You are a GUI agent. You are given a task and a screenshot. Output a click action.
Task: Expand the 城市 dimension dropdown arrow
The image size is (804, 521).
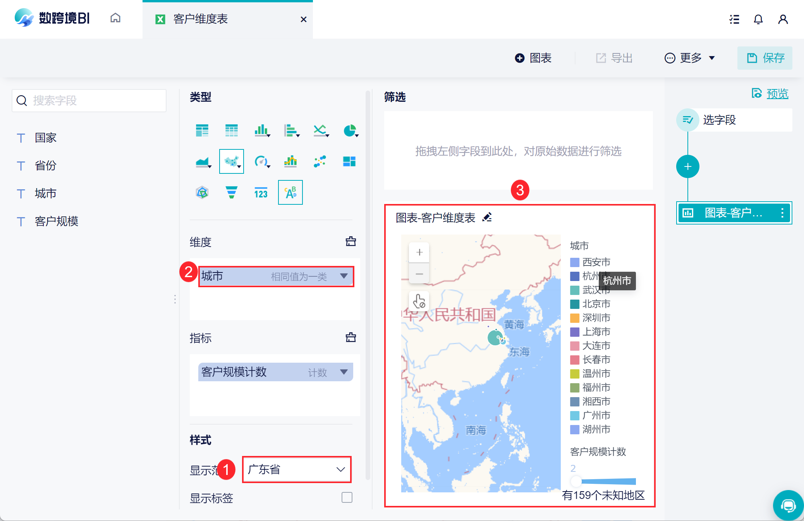(x=344, y=276)
